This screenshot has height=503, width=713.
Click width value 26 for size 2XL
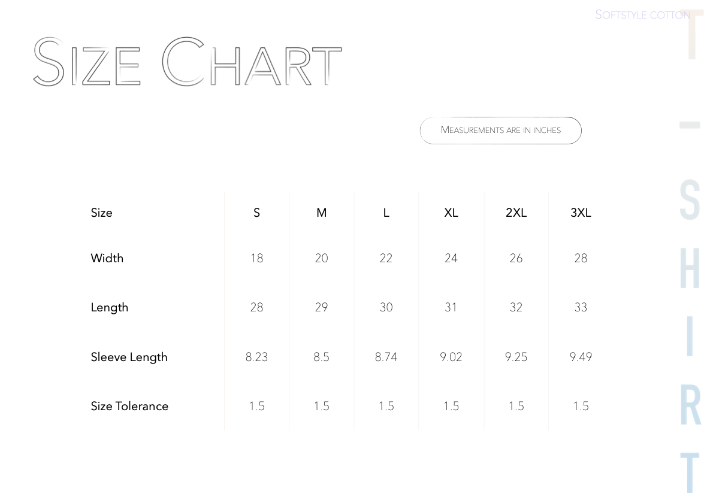(516, 258)
